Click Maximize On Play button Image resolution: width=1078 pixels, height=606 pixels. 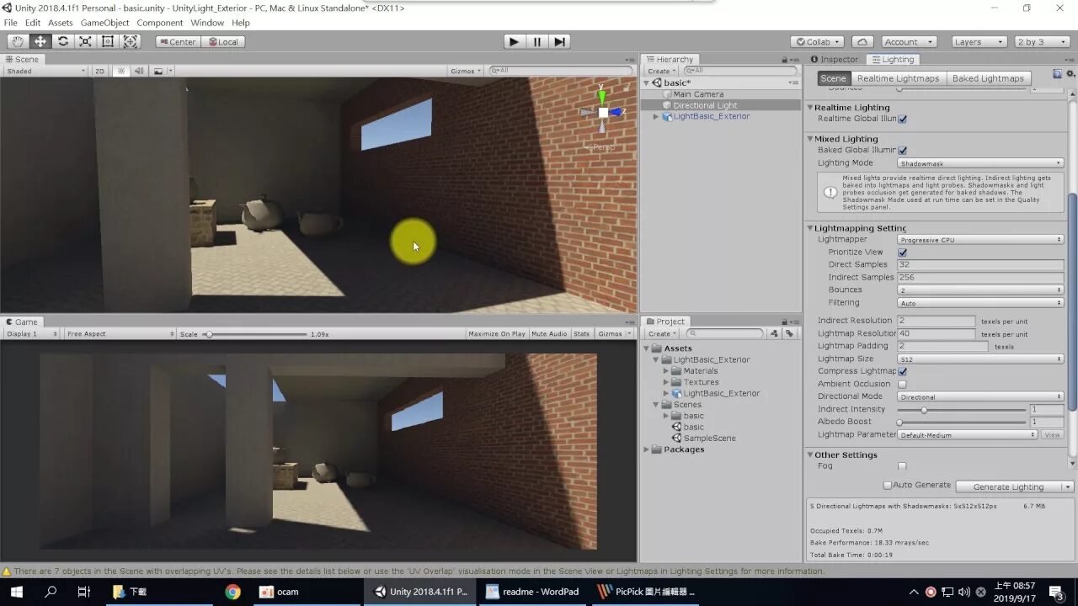(x=497, y=334)
